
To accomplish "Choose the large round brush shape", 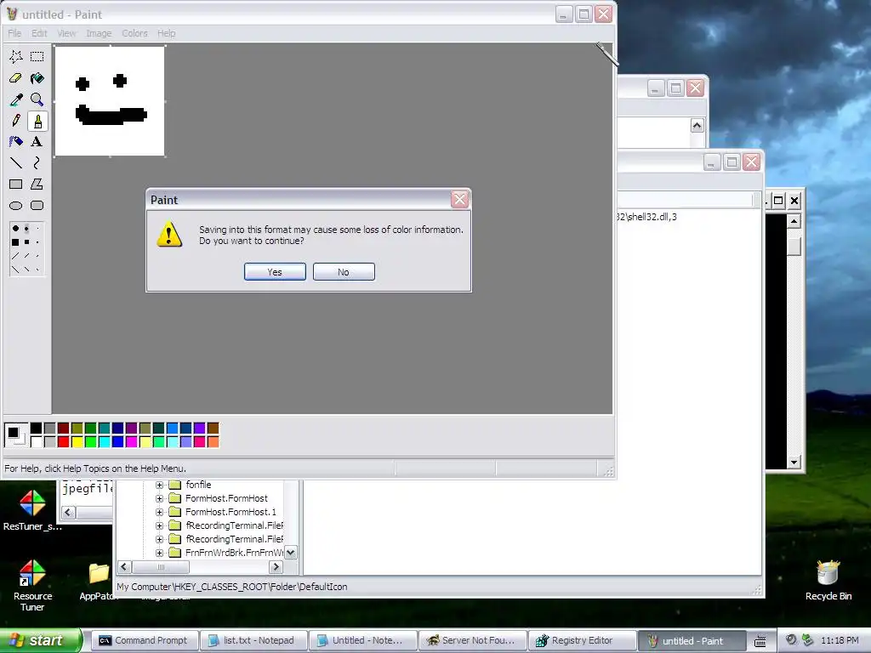I will point(15,228).
